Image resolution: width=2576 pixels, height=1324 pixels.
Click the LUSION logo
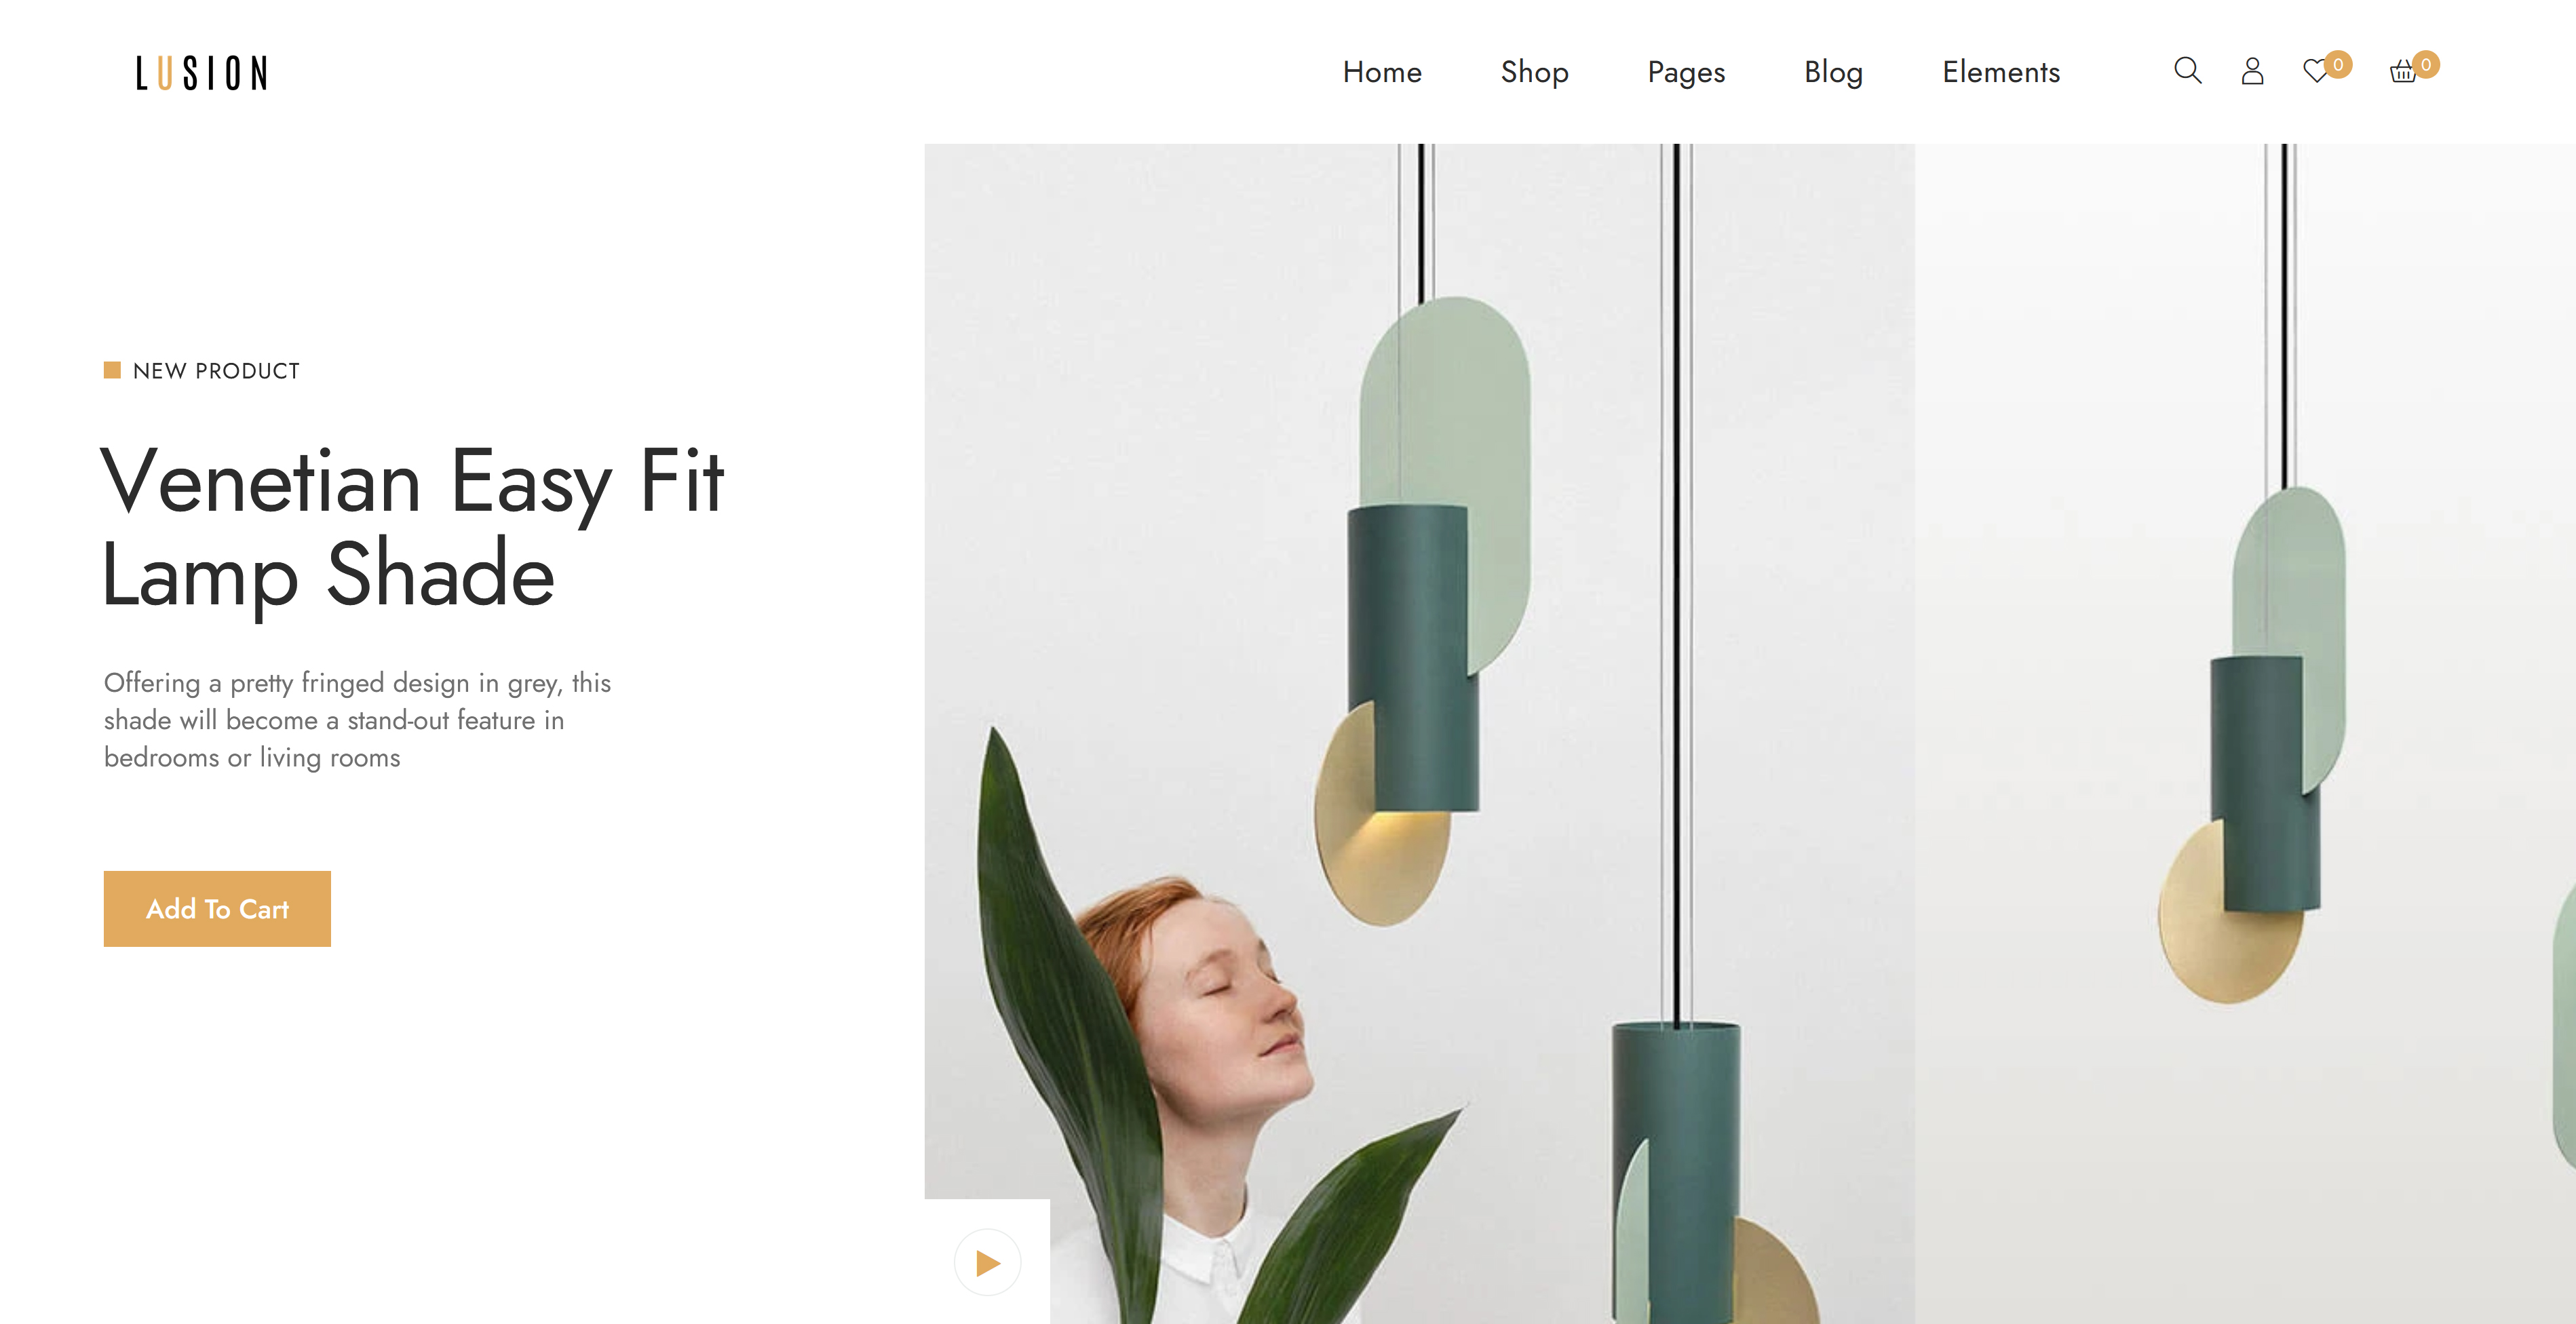(202, 73)
